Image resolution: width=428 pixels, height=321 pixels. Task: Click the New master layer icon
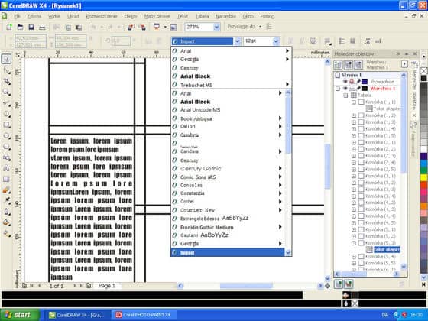point(349,284)
